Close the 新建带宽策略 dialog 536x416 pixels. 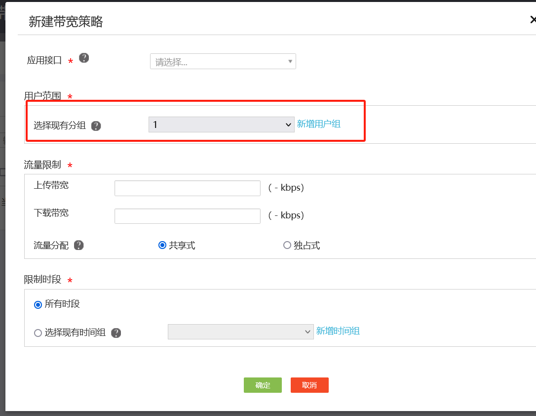(x=533, y=20)
